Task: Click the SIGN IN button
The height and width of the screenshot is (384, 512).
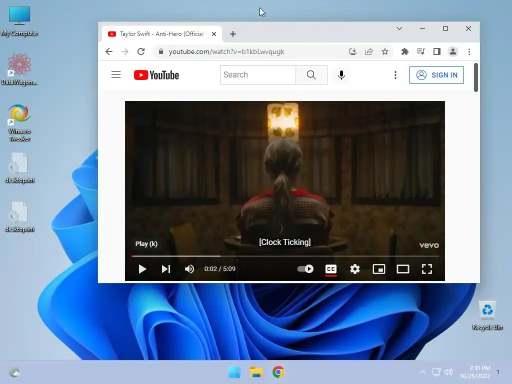Action: coord(436,75)
